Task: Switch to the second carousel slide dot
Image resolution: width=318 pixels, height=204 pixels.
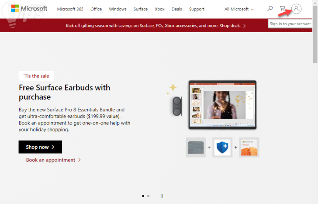Action: (148, 196)
